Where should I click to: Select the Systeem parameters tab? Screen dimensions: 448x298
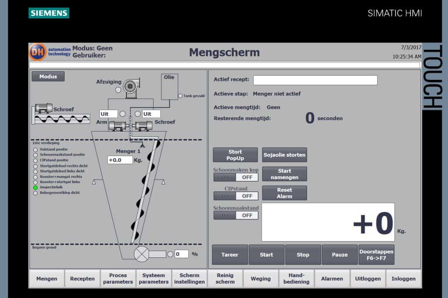click(x=154, y=278)
